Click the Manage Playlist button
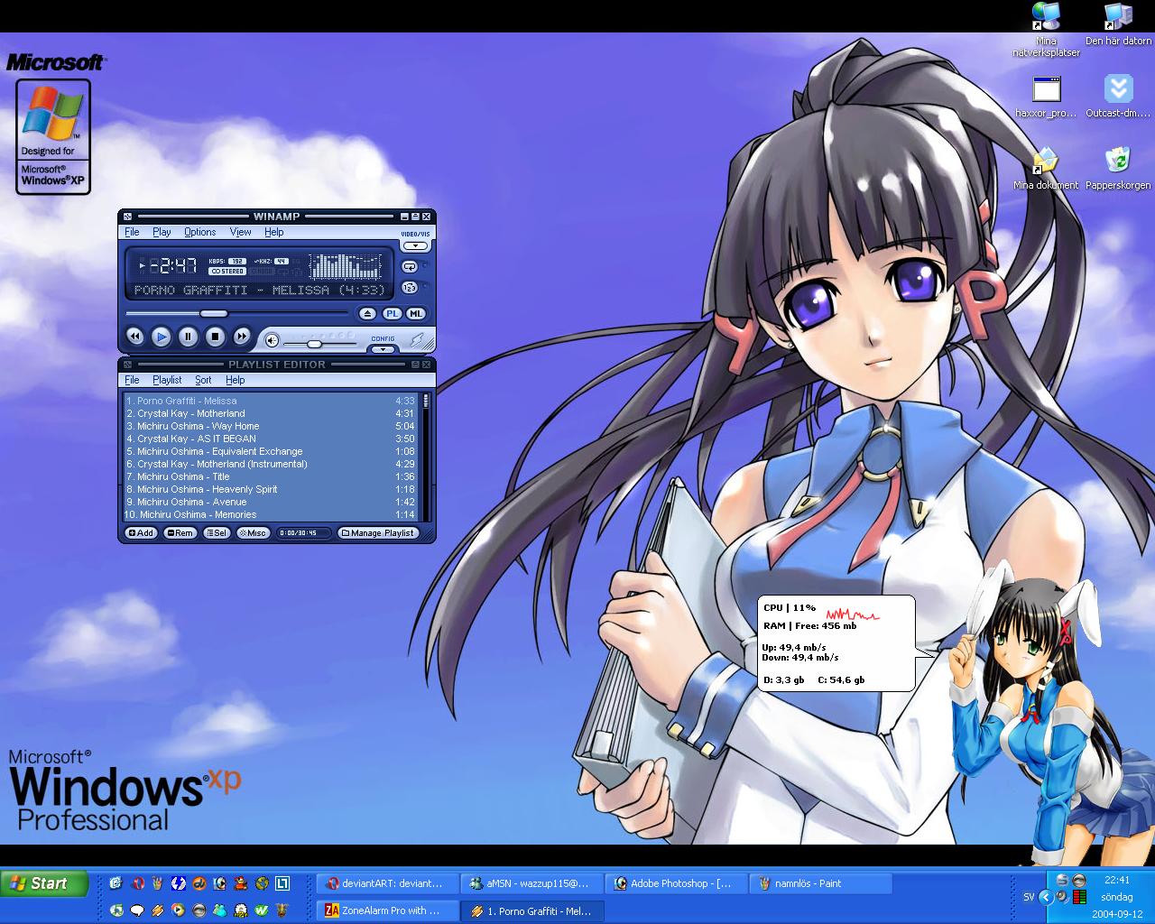The image size is (1155, 924). point(379,533)
